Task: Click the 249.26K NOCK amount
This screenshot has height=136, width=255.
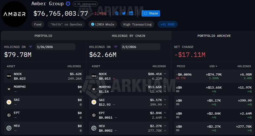Action: [75, 79]
